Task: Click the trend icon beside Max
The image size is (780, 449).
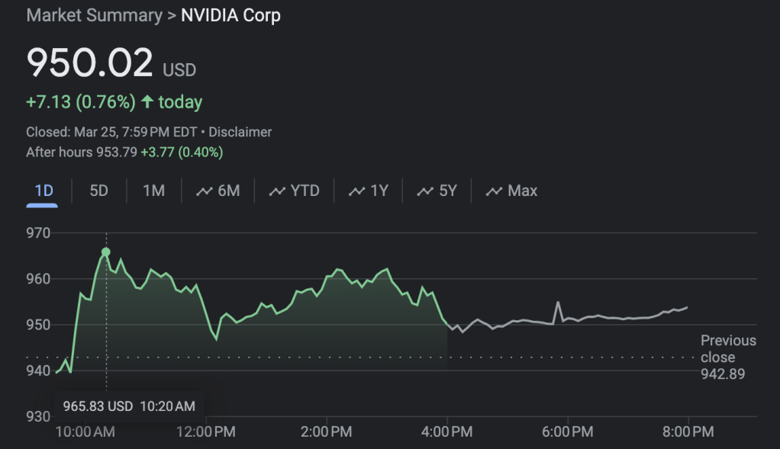Action: click(x=495, y=191)
